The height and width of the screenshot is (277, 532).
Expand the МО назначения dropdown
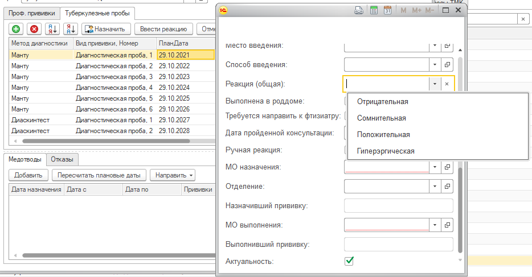[434, 167]
